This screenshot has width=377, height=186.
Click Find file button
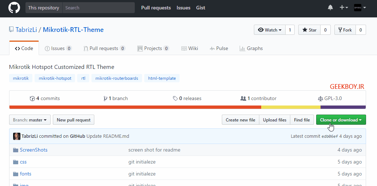click(302, 120)
